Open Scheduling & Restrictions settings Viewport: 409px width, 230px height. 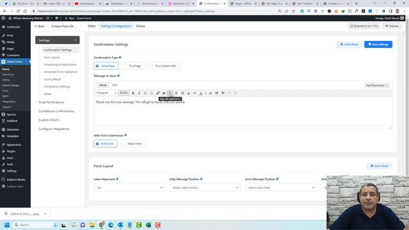pos(60,65)
